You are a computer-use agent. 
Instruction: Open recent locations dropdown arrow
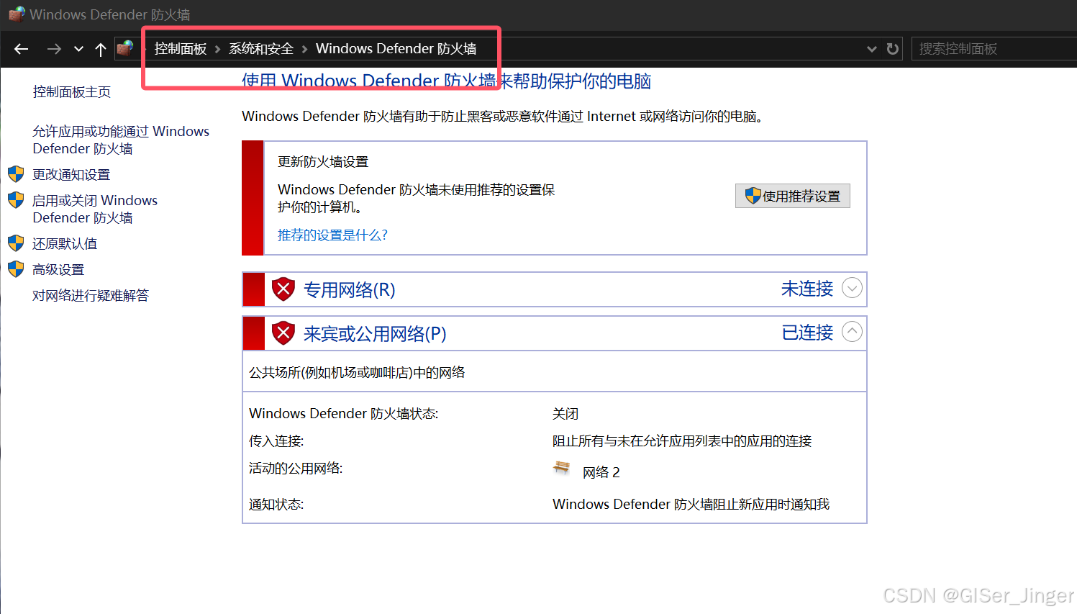pyautogui.click(x=78, y=49)
